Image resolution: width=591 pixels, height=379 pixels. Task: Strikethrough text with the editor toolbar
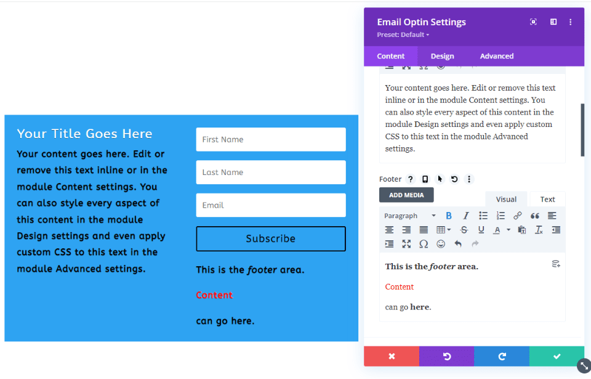(x=464, y=229)
